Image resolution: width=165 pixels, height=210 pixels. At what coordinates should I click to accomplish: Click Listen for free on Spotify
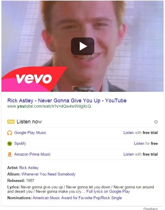146,143
